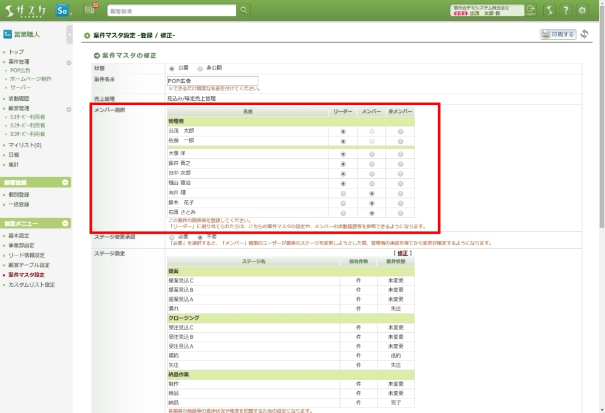Collapse the 案件管理 section toggle

tap(69, 63)
